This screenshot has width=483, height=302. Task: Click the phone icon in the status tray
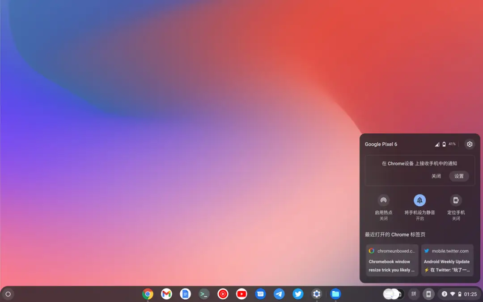[x=428, y=294]
